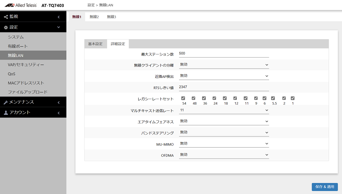This screenshot has height=194, width=342.
Task: Collapse the 設定 menu chevron
Action: click(58, 27)
